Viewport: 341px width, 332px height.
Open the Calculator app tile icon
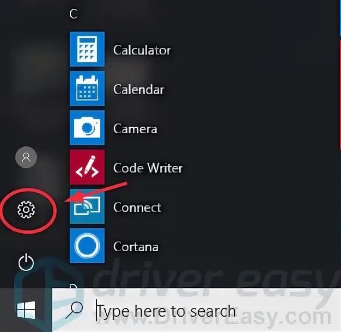(x=87, y=49)
